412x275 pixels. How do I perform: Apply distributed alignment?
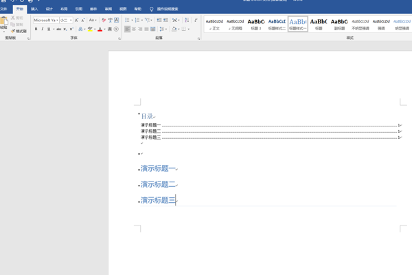pos(152,29)
